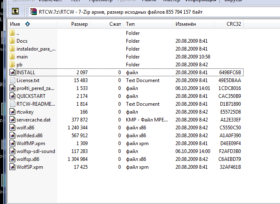Click the parent '..' folder icon
Viewport: 280px width, 204px height.
click(x=12, y=33)
